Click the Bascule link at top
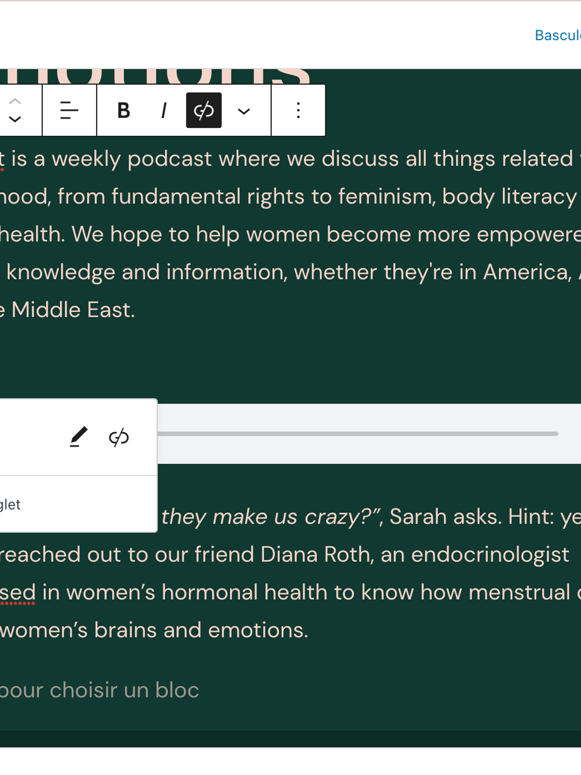This screenshot has width=581, height=775. click(x=557, y=35)
